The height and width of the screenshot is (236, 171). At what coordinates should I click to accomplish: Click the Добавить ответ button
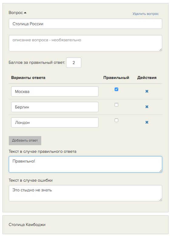pos(25,141)
